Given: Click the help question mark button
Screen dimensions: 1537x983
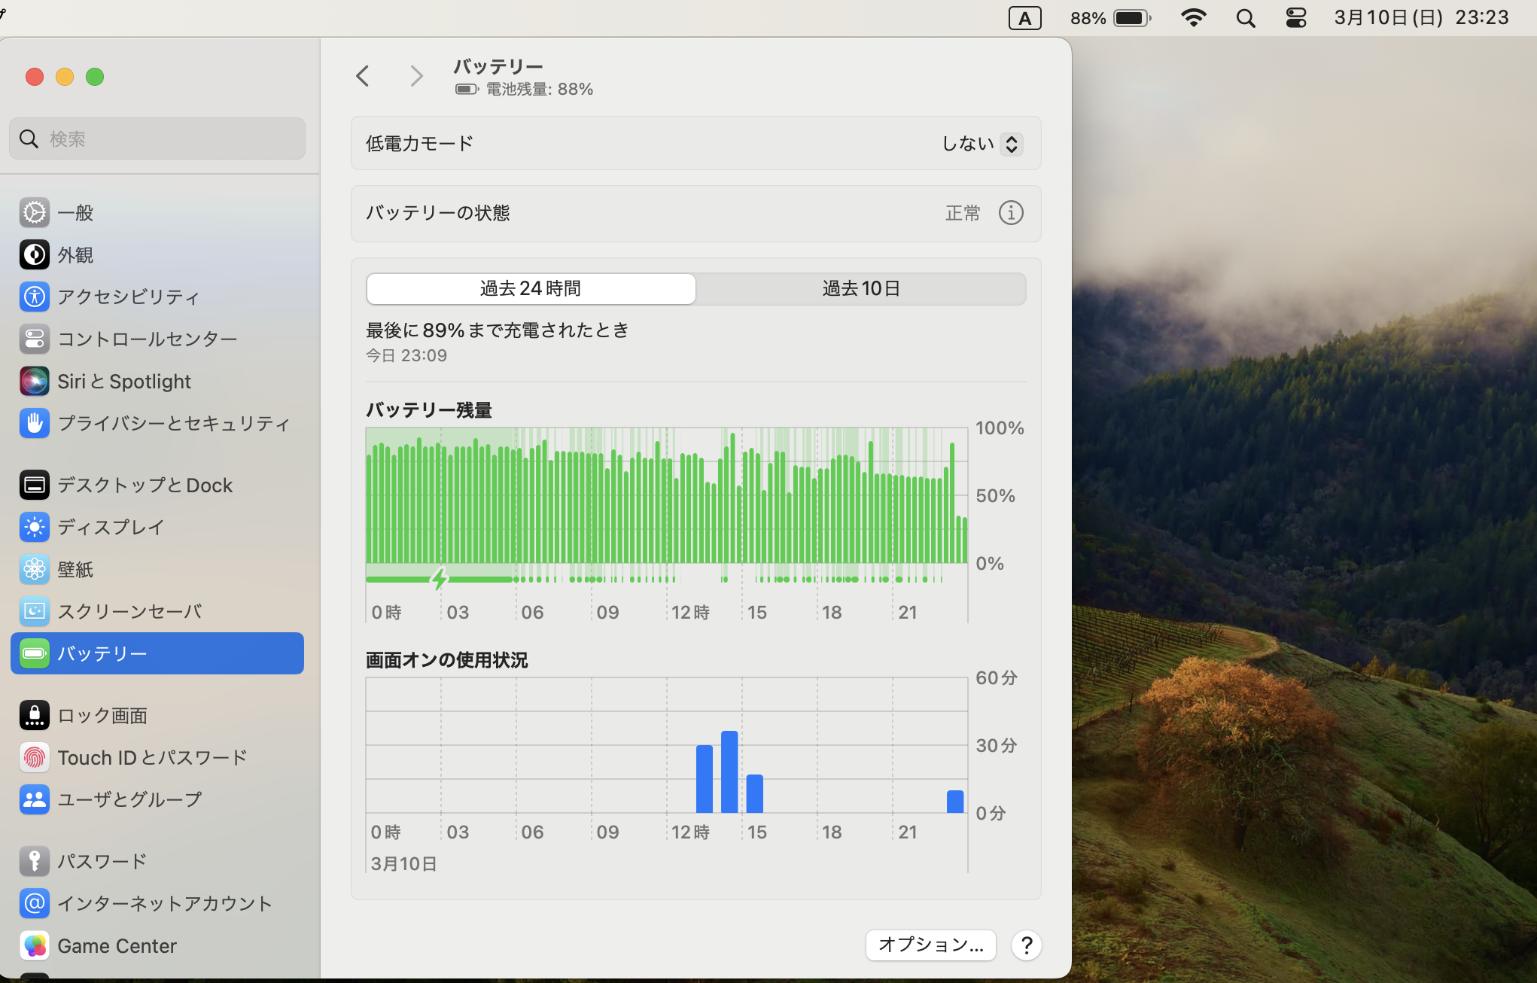Looking at the screenshot, I should [x=1026, y=945].
